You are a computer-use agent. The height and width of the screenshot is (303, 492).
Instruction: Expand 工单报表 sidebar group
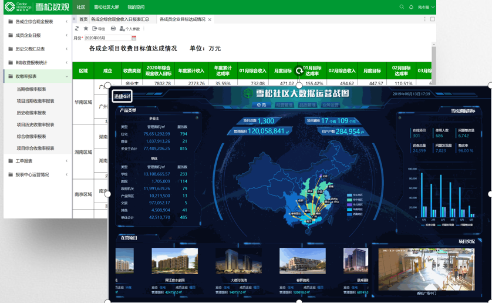tap(38, 161)
